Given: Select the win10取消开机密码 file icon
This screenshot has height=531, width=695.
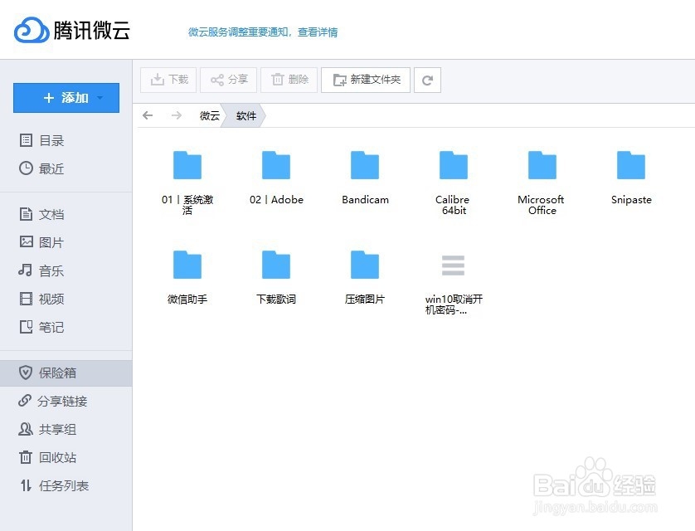Looking at the screenshot, I should pyautogui.click(x=454, y=265).
